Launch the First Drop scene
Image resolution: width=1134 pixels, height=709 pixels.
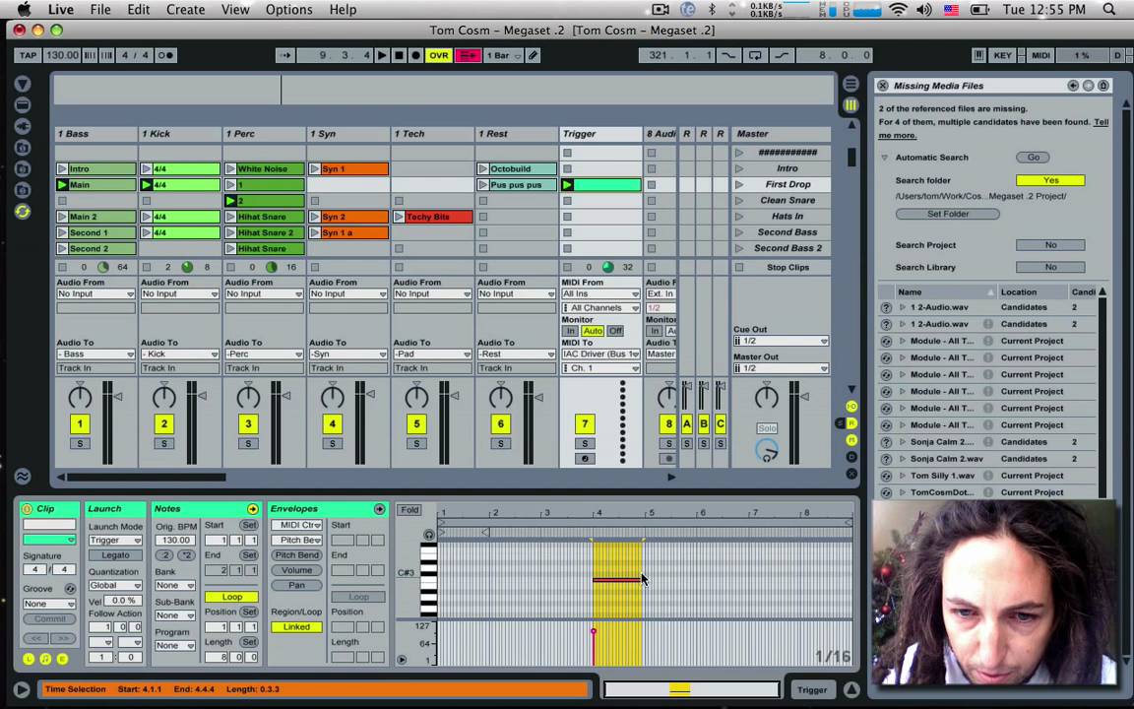739,184
